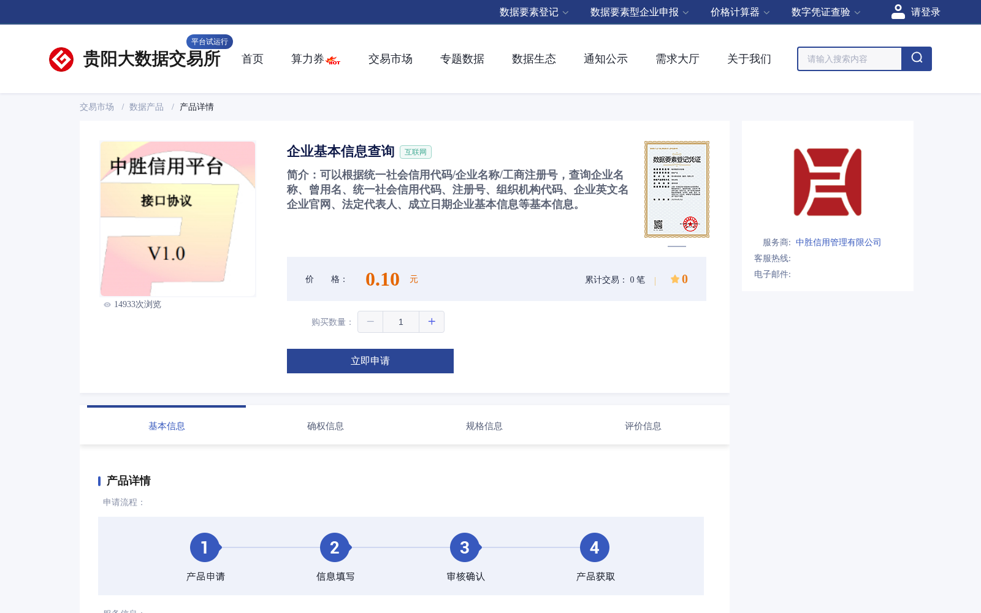Image resolution: width=981 pixels, height=613 pixels.
Task: Click the 请登录 link
Action: click(x=925, y=12)
